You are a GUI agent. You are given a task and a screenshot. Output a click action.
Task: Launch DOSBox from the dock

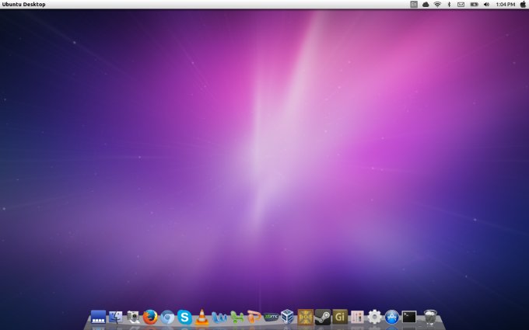305,317
